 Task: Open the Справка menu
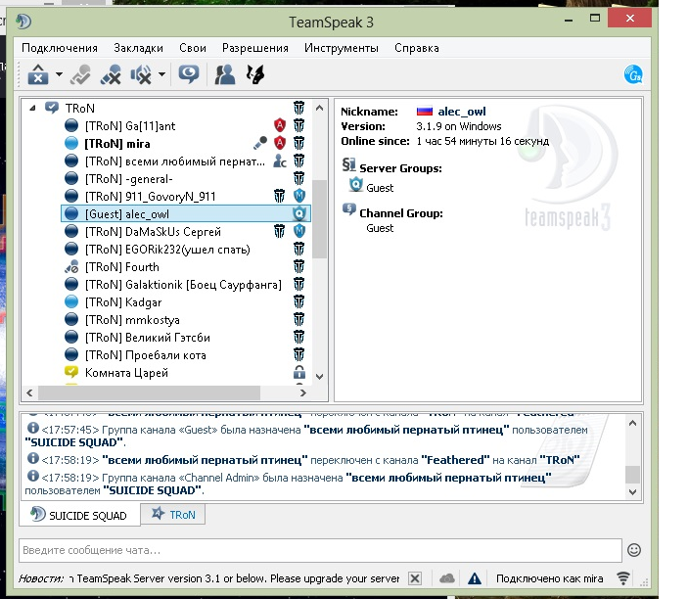coord(417,48)
